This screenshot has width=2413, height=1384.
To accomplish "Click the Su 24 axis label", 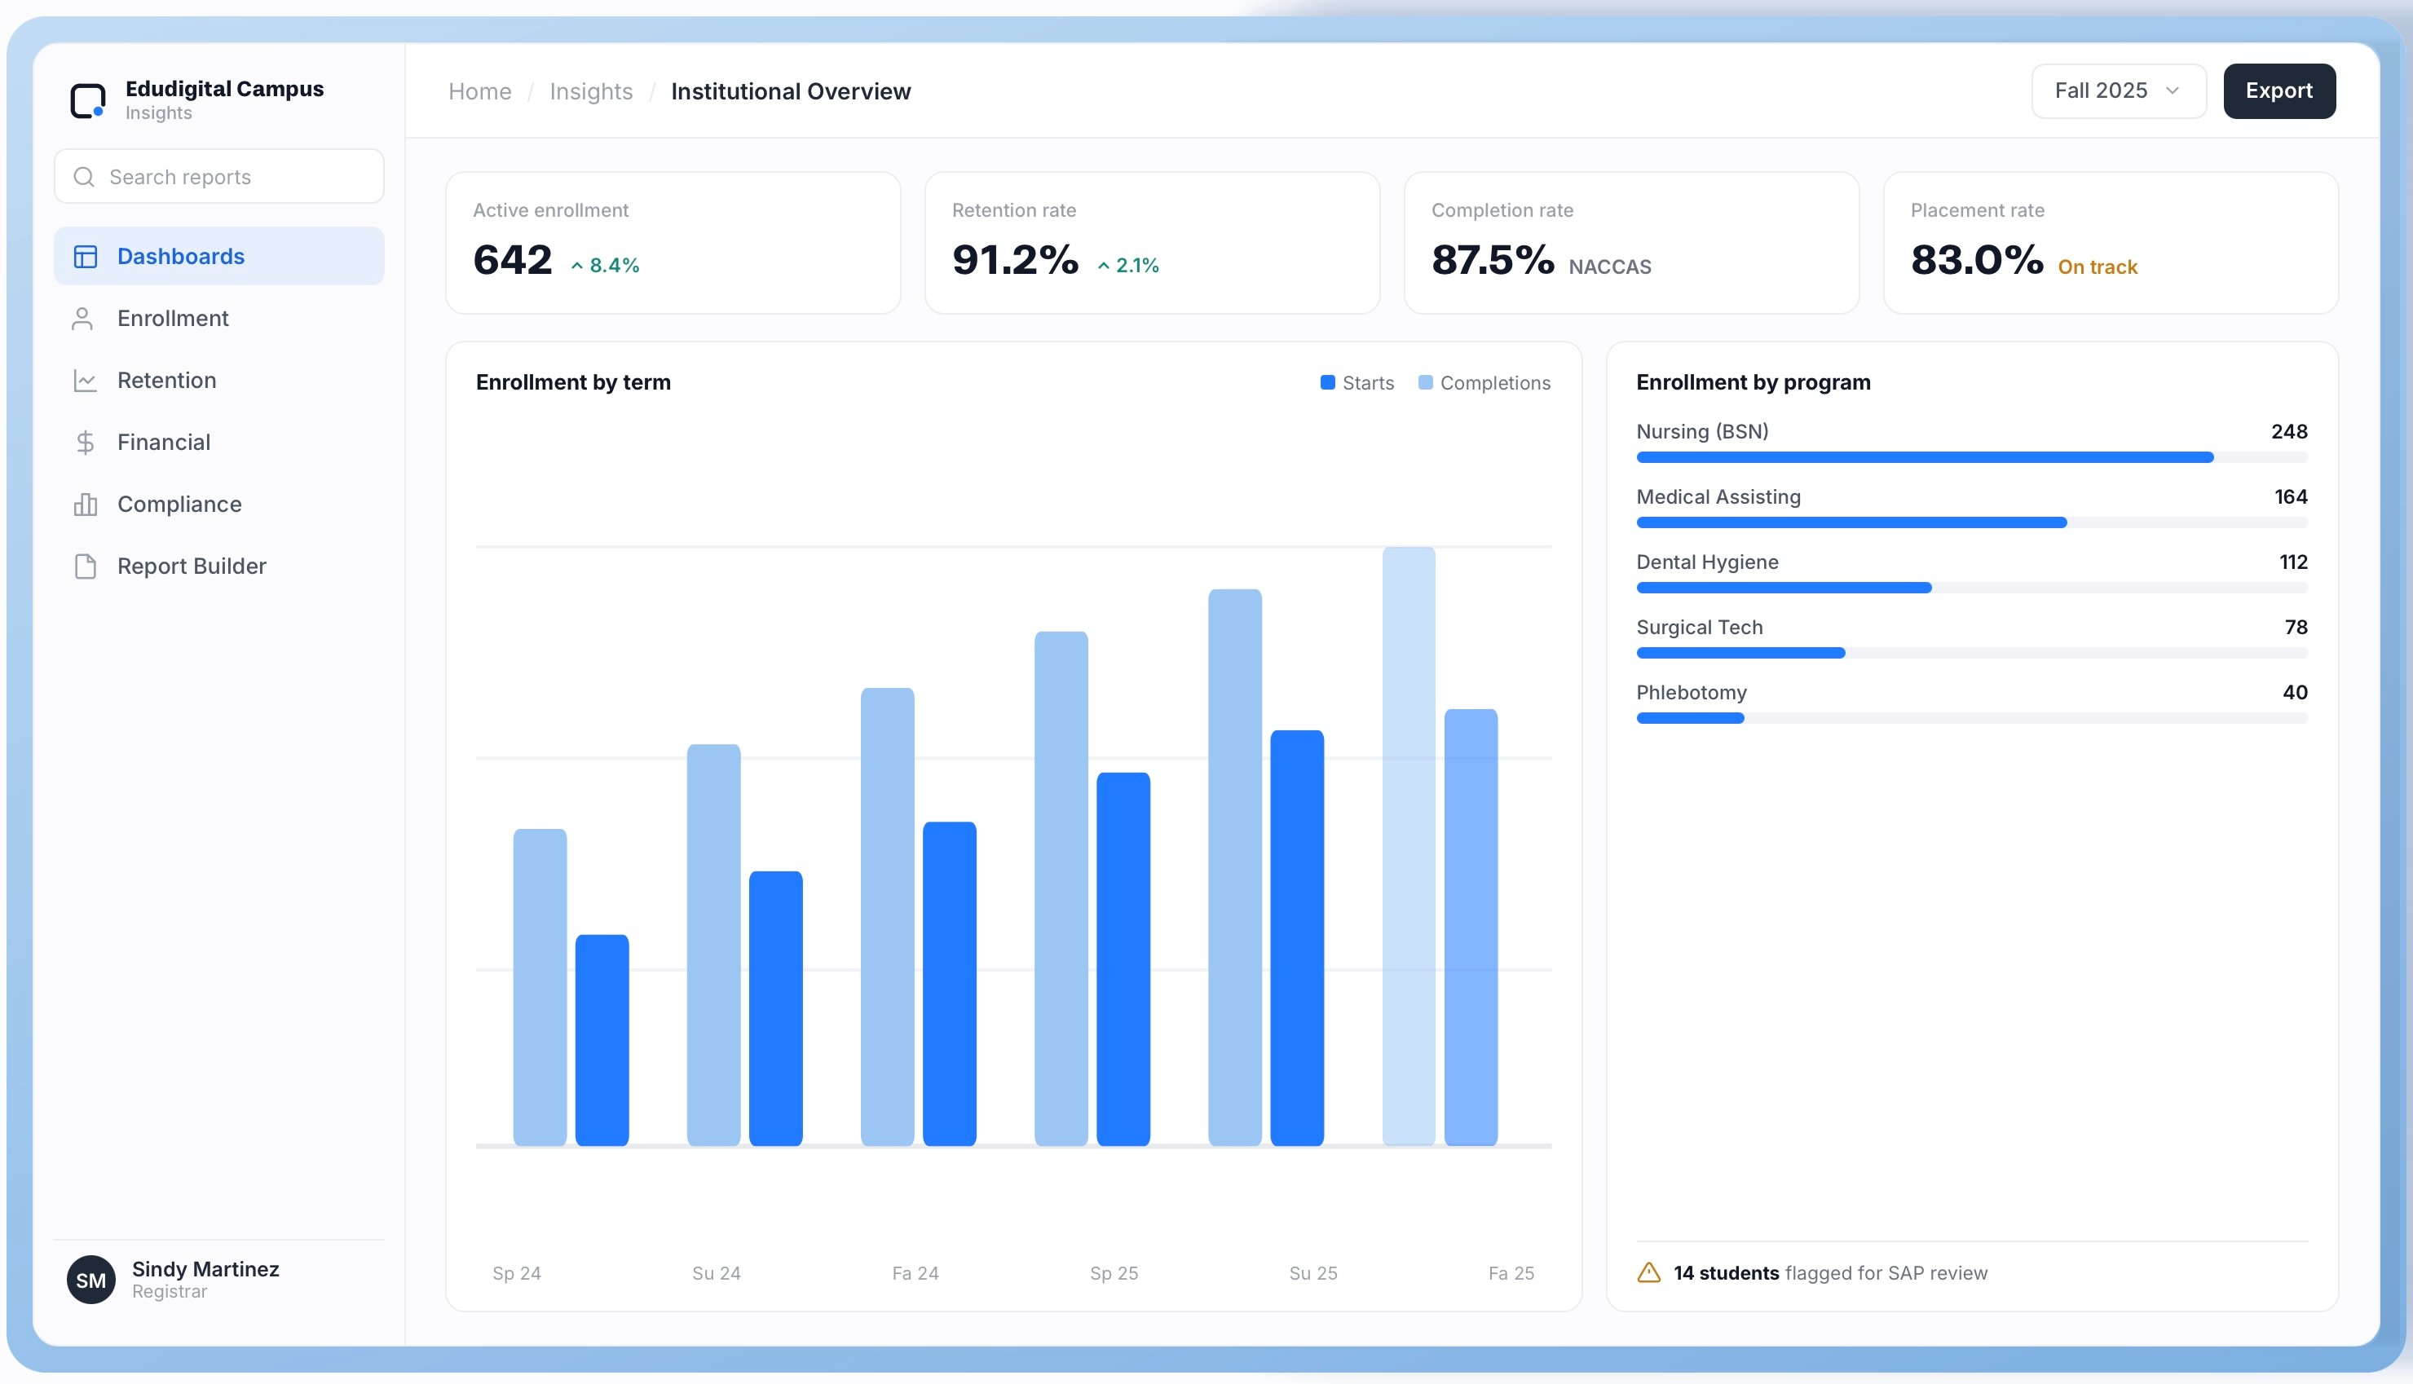I will tap(717, 1273).
